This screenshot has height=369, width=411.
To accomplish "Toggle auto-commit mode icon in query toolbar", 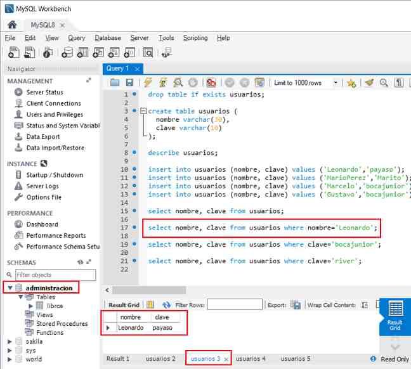I will (259, 83).
